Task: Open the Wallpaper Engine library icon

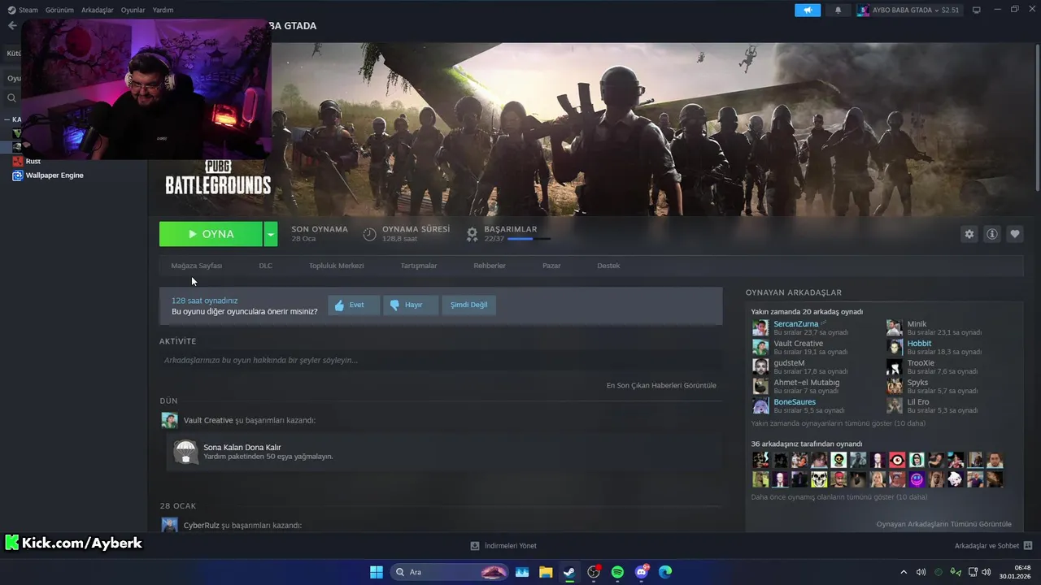Action: (x=17, y=175)
